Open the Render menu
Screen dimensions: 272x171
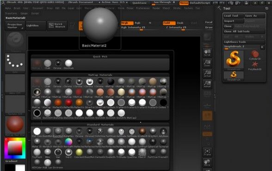[x=156, y=8]
